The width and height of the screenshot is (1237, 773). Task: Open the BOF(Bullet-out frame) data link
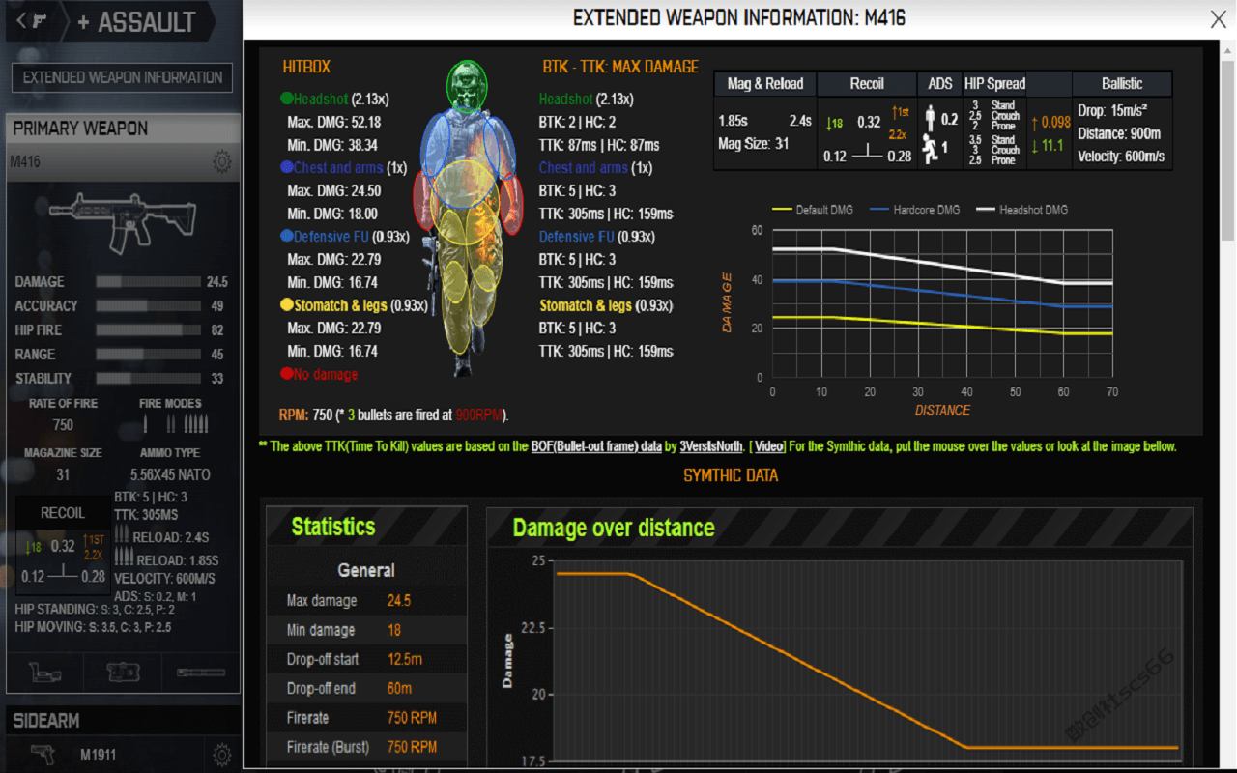click(596, 446)
